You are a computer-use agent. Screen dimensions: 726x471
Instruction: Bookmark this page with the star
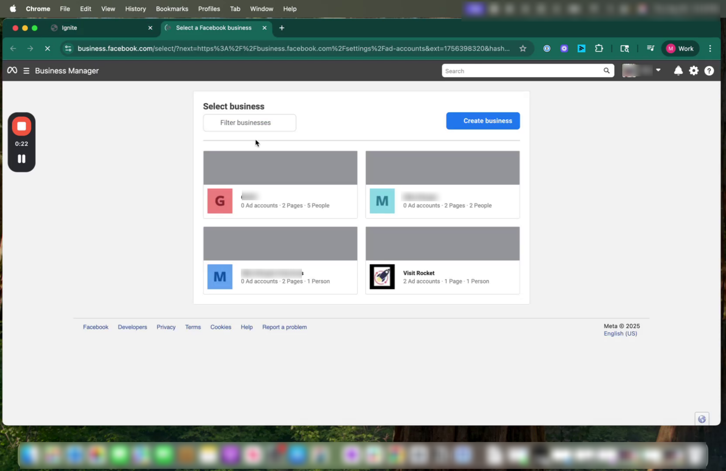click(x=523, y=48)
